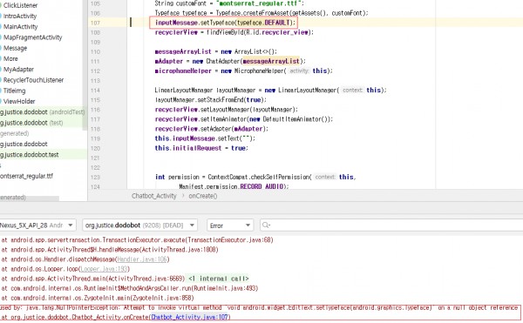
Task: Select generated org.justice.dodobot package
Action: tap(24, 144)
